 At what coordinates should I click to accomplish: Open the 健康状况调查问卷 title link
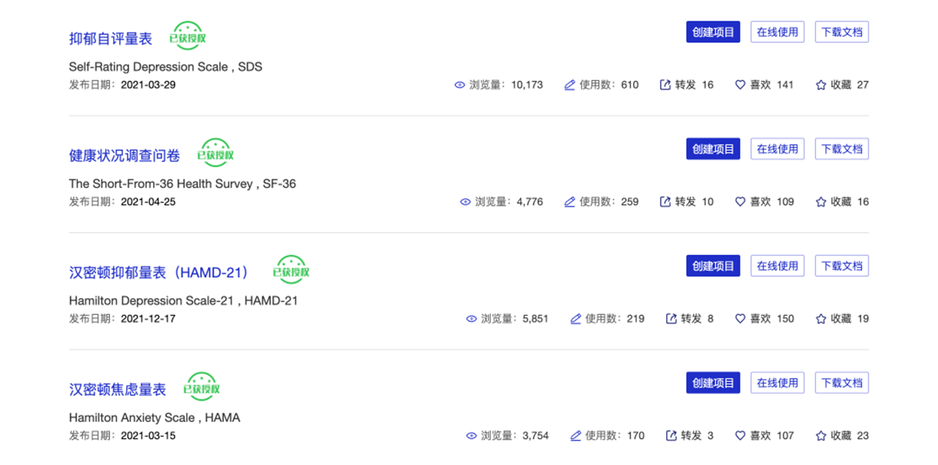coord(124,156)
